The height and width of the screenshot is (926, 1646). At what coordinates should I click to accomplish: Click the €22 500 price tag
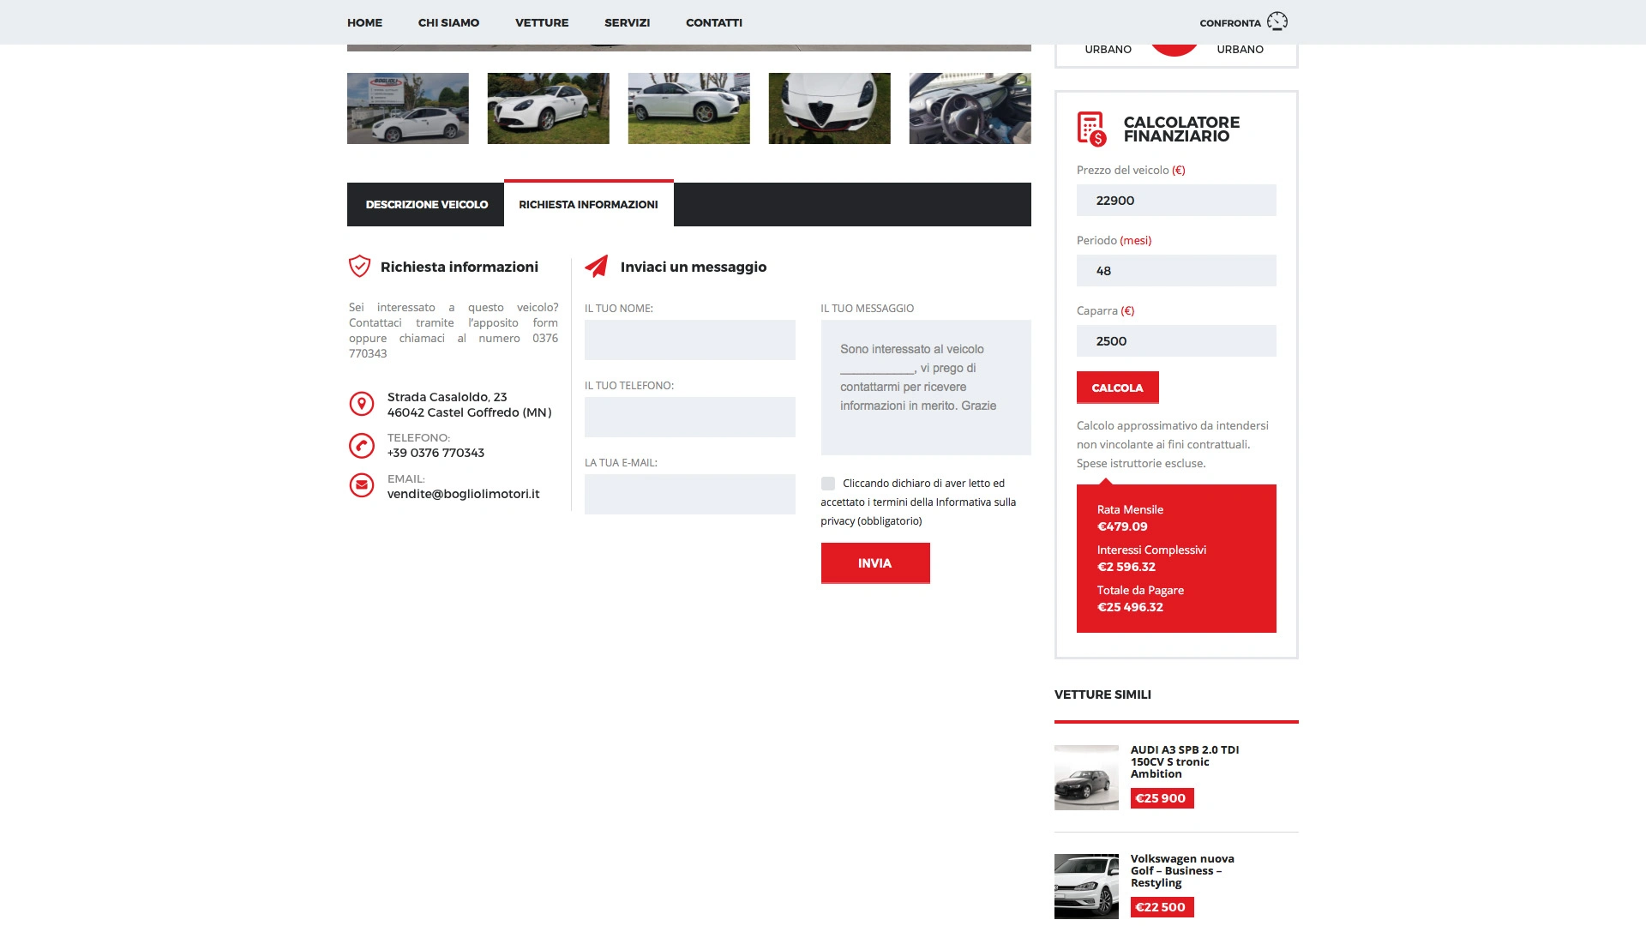point(1162,907)
